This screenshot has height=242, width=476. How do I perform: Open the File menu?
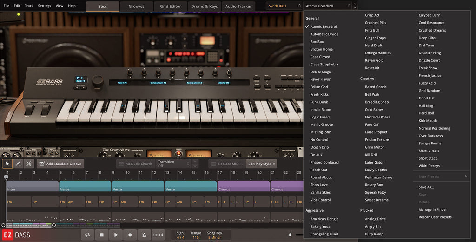pyautogui.click(x=7, y=6)
